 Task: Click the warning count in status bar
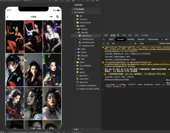(80, 132)
